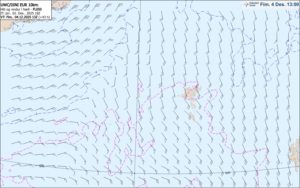Click the 'IT: þri.. 02. Des.. 2025 18Z' line
This screenshot has width=300, height=188.
pyautogui.click(x=20, y=13)
